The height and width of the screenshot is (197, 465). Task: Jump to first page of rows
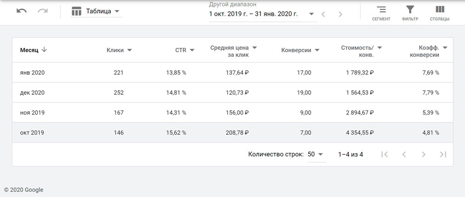coord(385,154)
